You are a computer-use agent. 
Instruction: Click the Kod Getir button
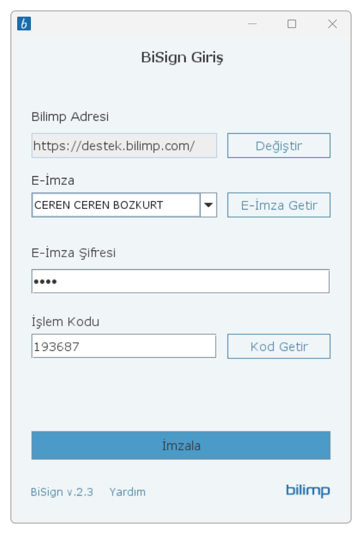click(x=279, y=346)
